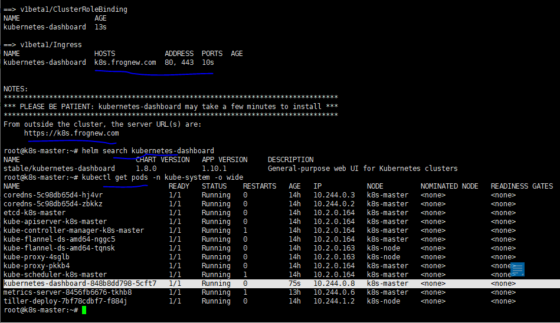Select pod tiller-deploy-7bf78cdbf7-f884j
The width and height of the screenshot is (560, 323).
click(x=66, y=301)
